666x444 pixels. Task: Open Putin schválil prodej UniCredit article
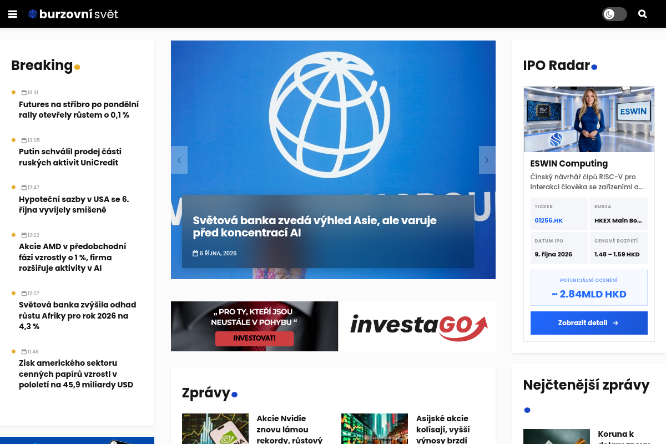point(70,157)
